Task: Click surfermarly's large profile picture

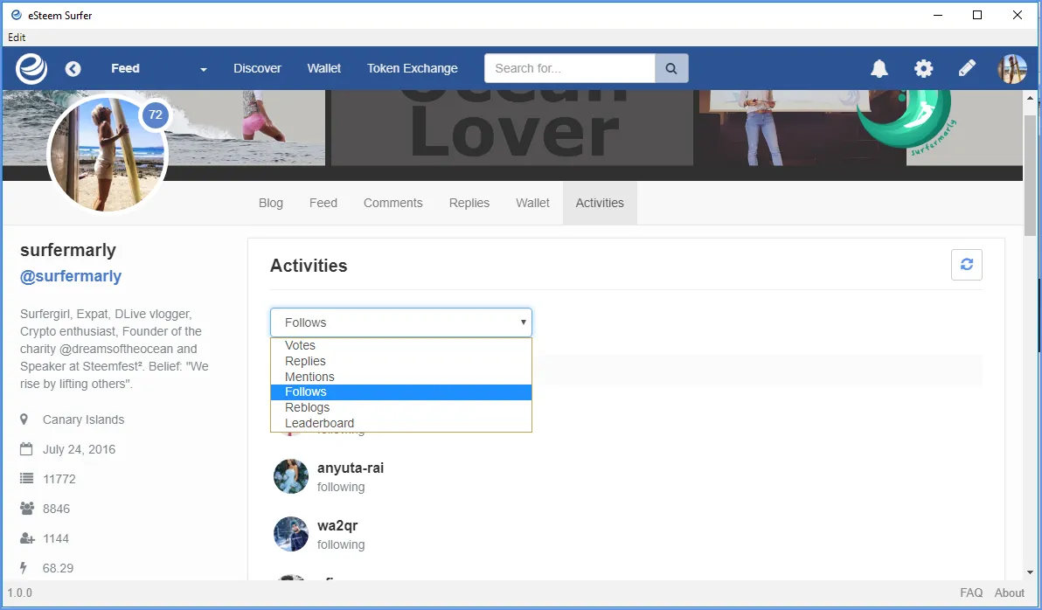Action: [107, 154]
